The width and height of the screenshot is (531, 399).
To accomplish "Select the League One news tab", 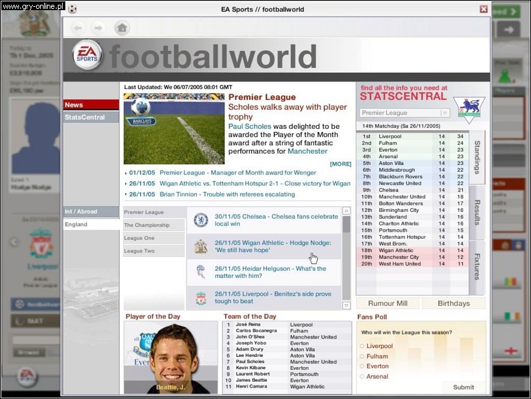I will (154, 238).
